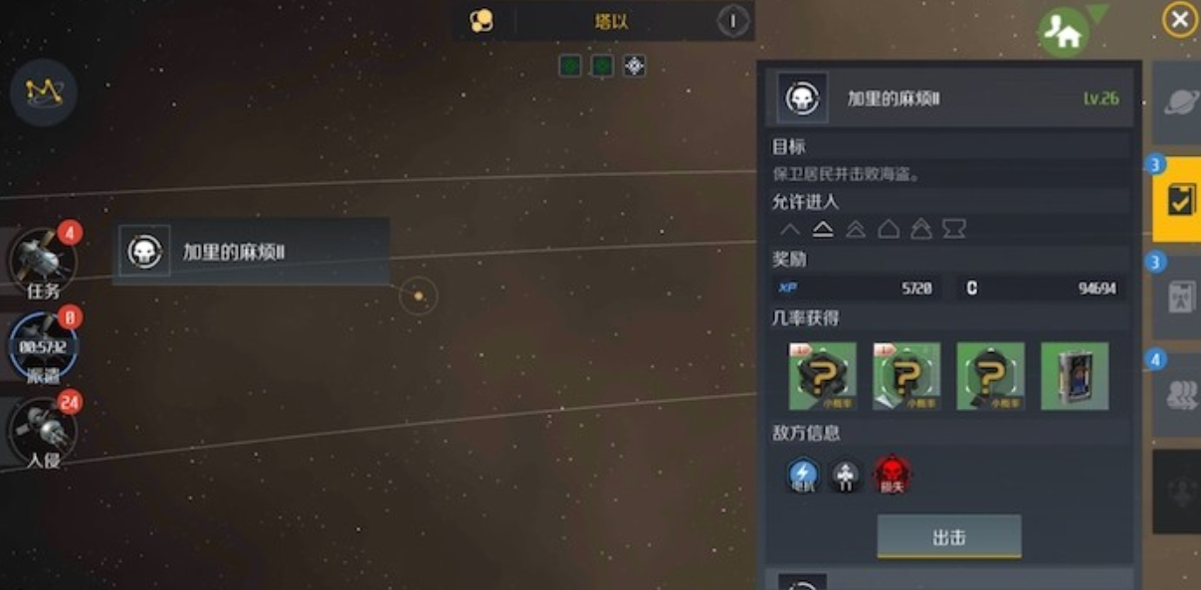The width and height of the screenshot is (1201, 590).
Task: Toggle the first green square indicator
Action: (x=569, y=66)
